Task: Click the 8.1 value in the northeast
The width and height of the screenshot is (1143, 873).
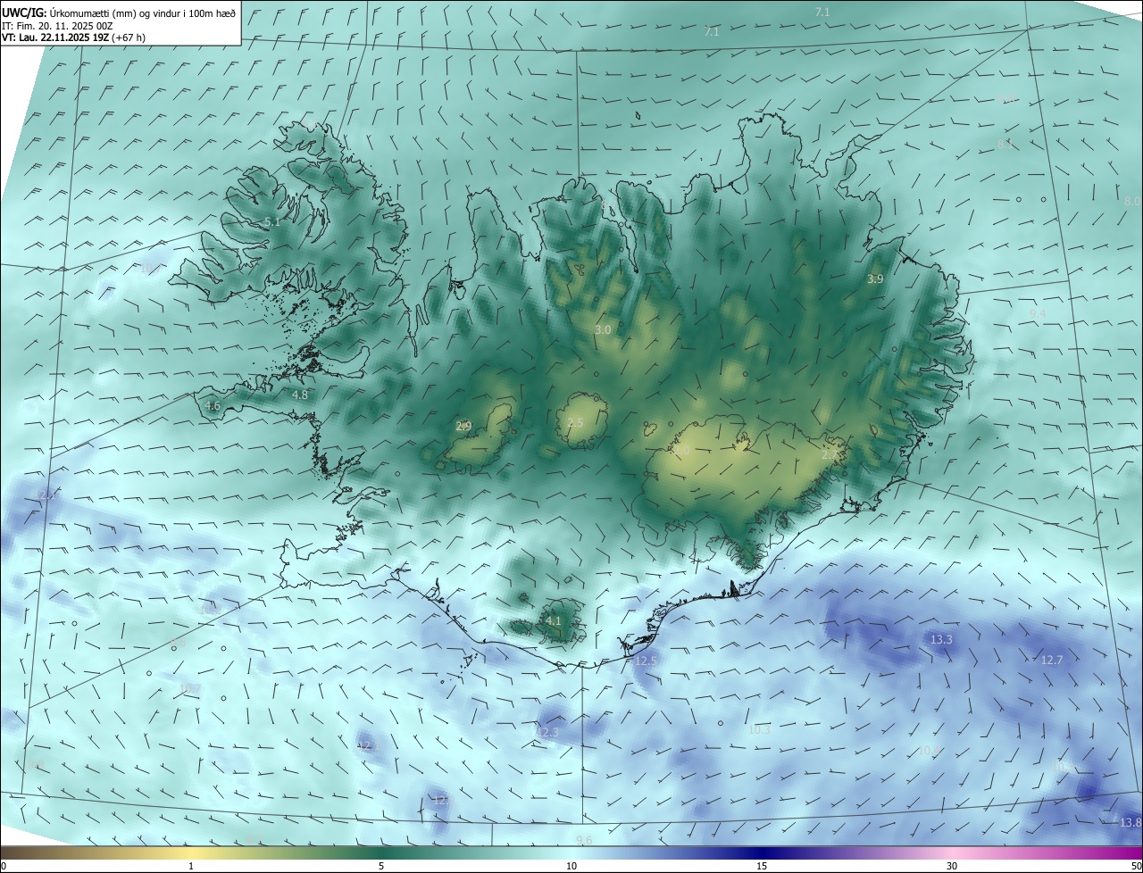Action: pos(1006,144)
